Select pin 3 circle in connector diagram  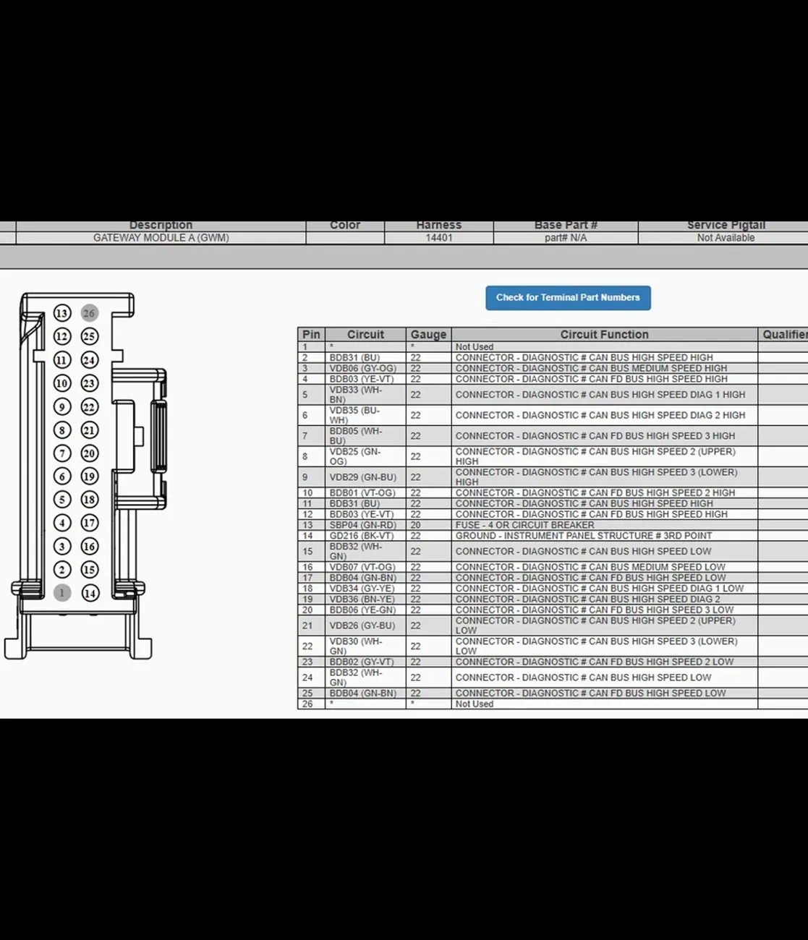tap(62, 547)
